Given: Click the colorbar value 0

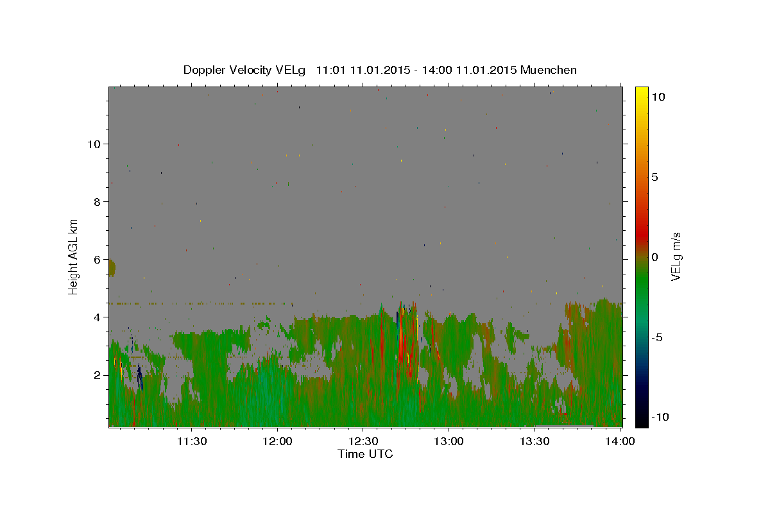Looking at the screenshot, I should click(654, 257).
